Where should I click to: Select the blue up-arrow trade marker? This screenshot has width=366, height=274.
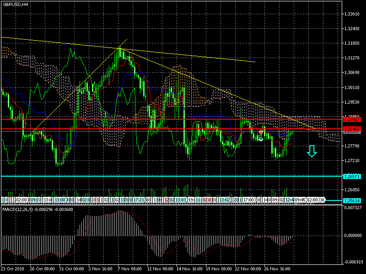coord(261,138)
